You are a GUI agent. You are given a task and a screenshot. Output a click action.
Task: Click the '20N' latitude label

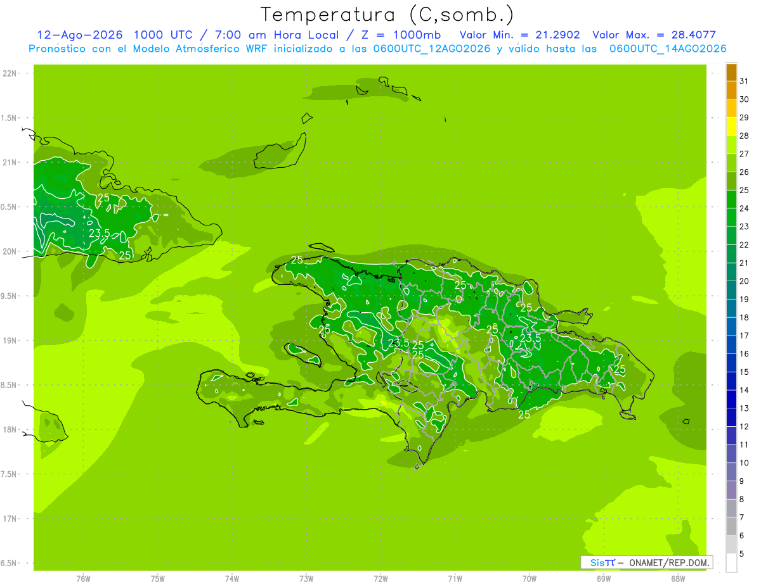click(x=10, y=251)
